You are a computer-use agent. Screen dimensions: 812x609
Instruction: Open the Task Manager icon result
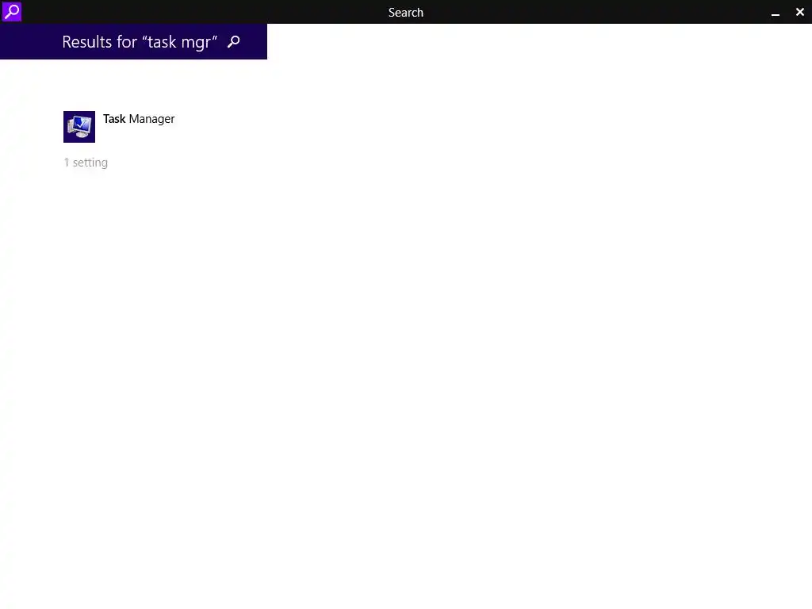(x=79, y=127)
